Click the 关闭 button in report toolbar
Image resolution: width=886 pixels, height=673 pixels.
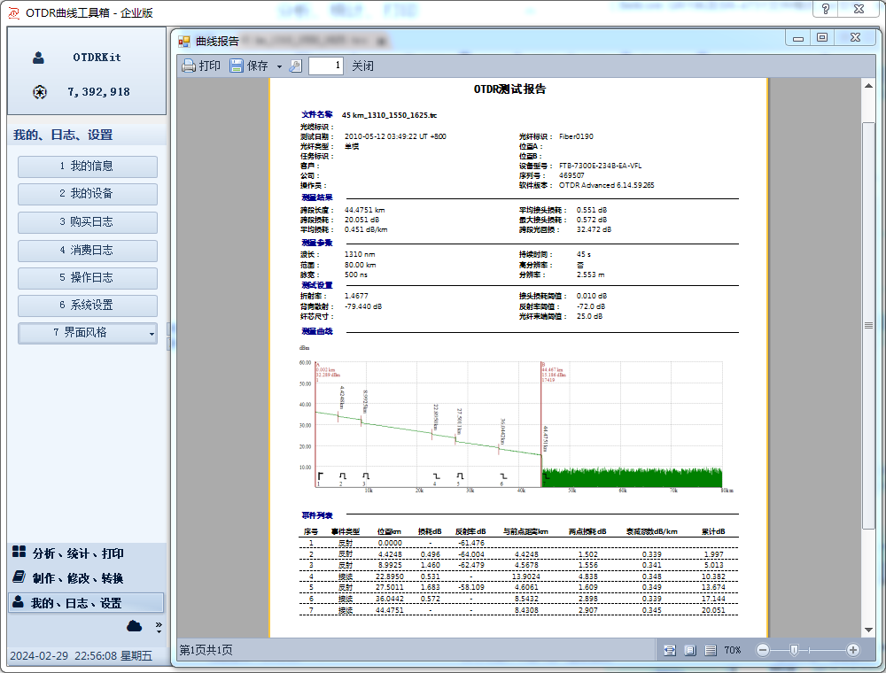362,66
